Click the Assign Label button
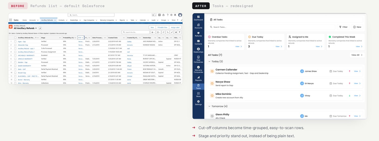The image size is (379, 141). pyautogui.click(x=175, y=27)
